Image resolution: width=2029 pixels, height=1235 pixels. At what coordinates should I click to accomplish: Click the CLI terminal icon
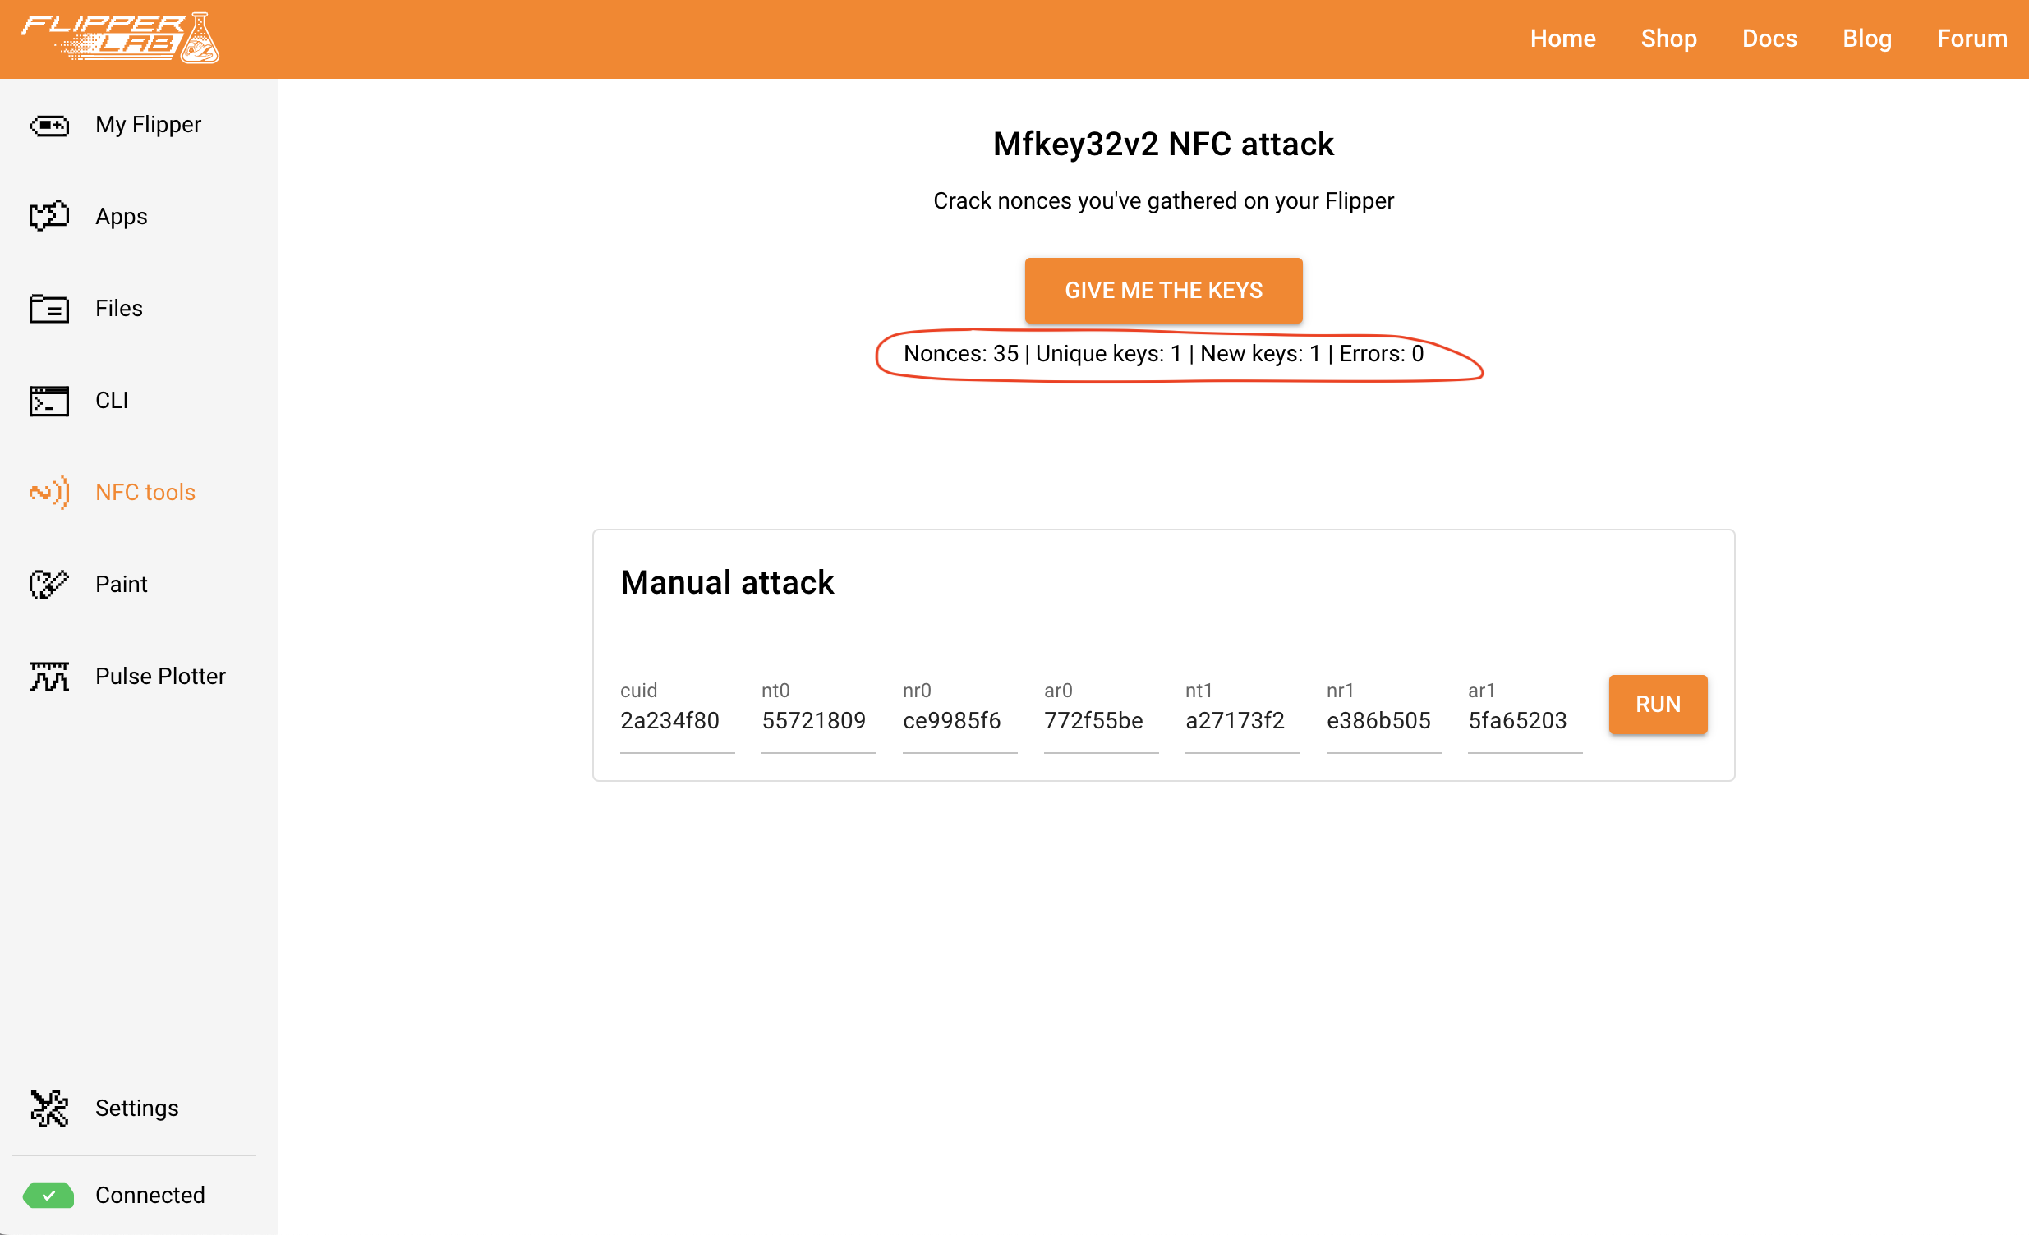tap(49, 401)
